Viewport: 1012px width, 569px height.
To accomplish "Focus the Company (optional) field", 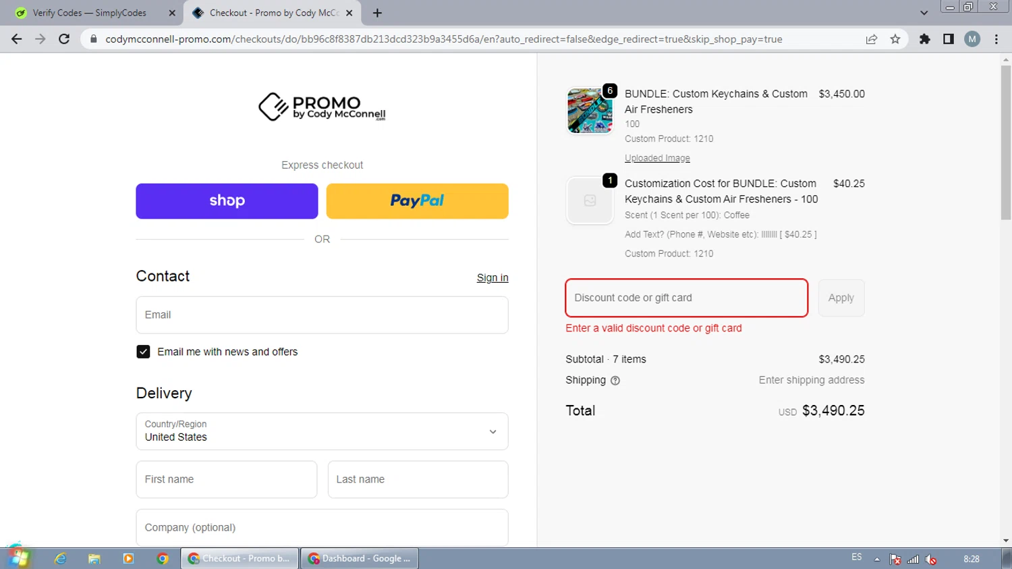I will click(x=322, y=528).
